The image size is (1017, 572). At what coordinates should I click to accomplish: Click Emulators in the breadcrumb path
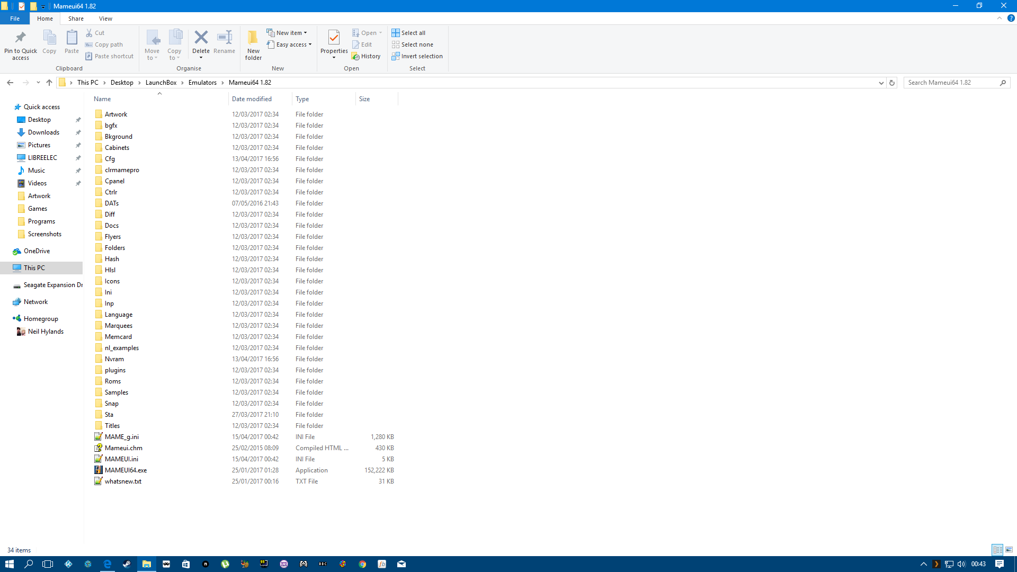202,83
